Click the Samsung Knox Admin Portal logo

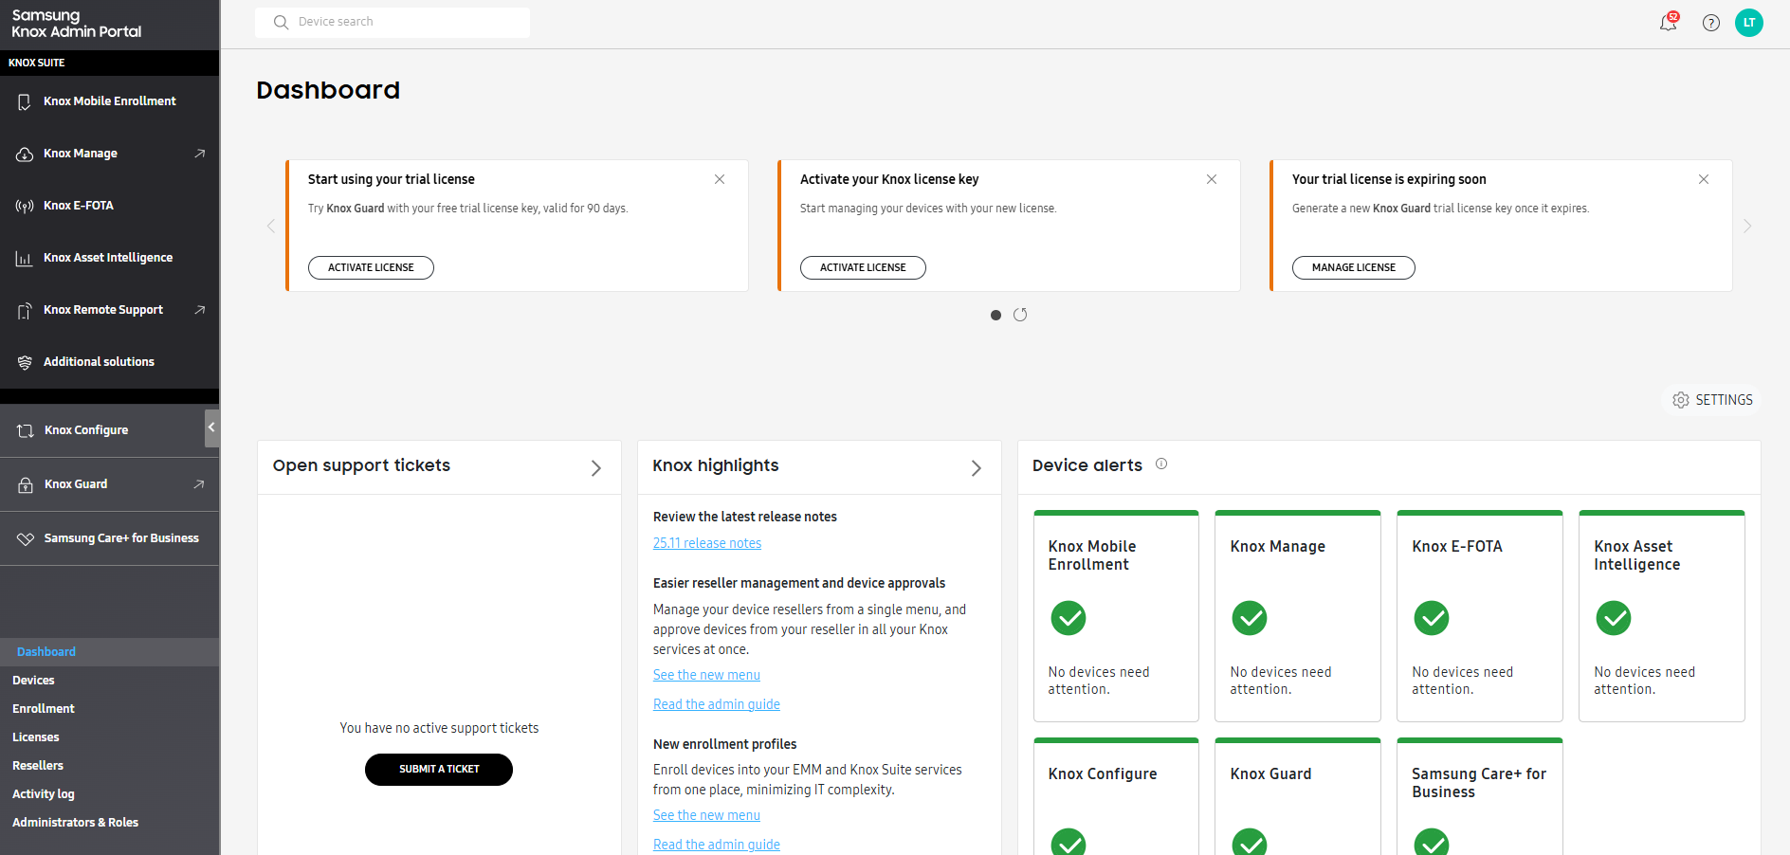point(76,24)
